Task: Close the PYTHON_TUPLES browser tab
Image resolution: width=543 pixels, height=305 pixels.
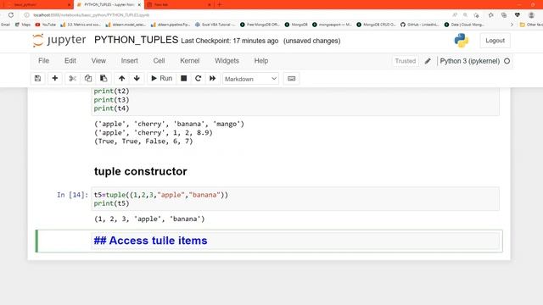Action: (x=139, y=5)
